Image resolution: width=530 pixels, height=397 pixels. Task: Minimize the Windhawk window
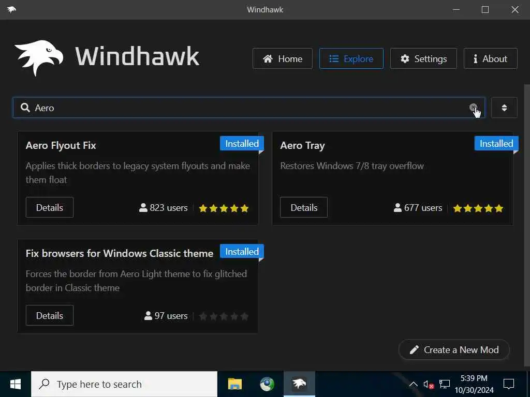pos(456,9)
